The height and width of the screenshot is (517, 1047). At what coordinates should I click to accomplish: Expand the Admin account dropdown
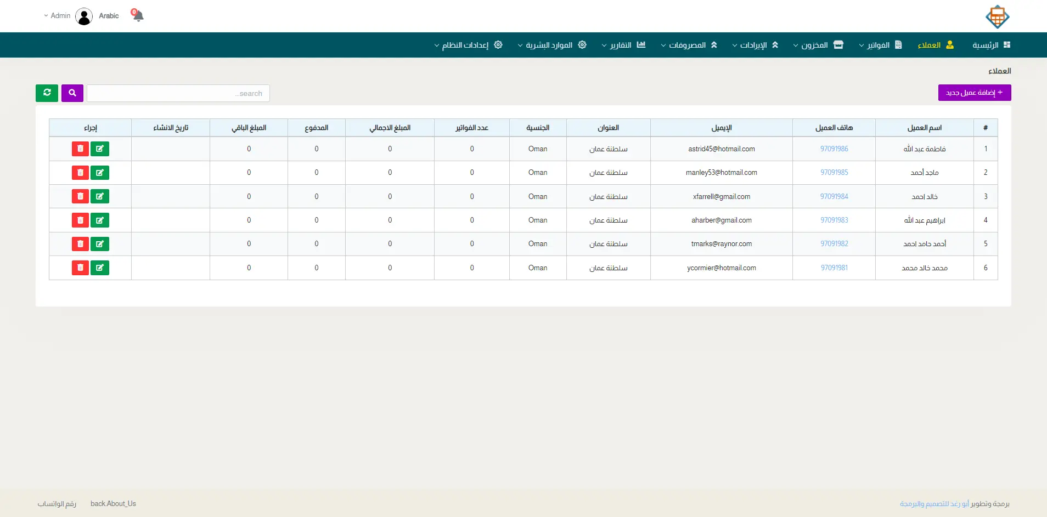point(57,16)
